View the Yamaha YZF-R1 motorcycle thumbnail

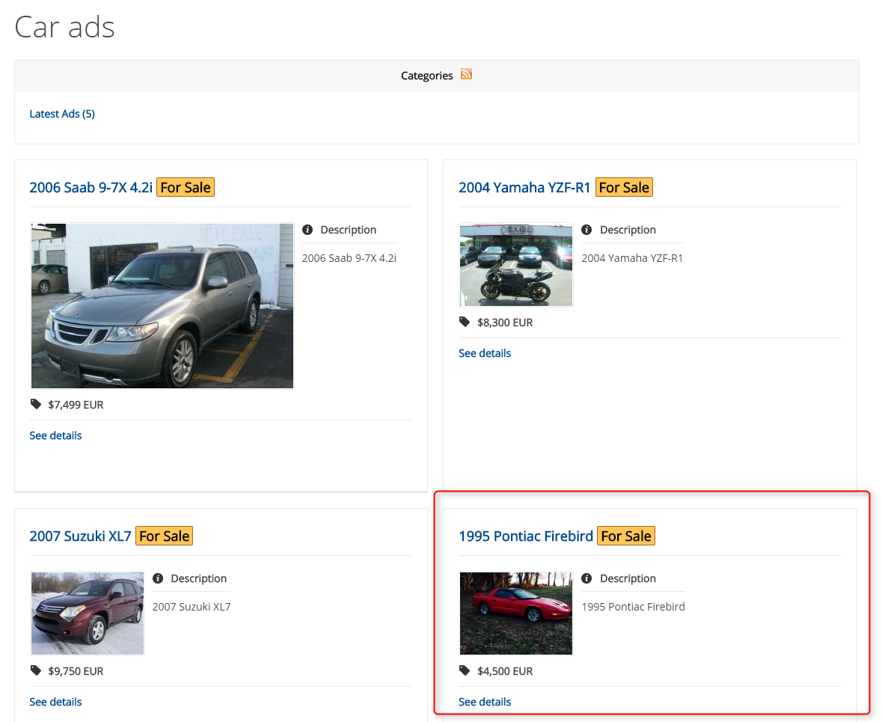tap(516, 265)
